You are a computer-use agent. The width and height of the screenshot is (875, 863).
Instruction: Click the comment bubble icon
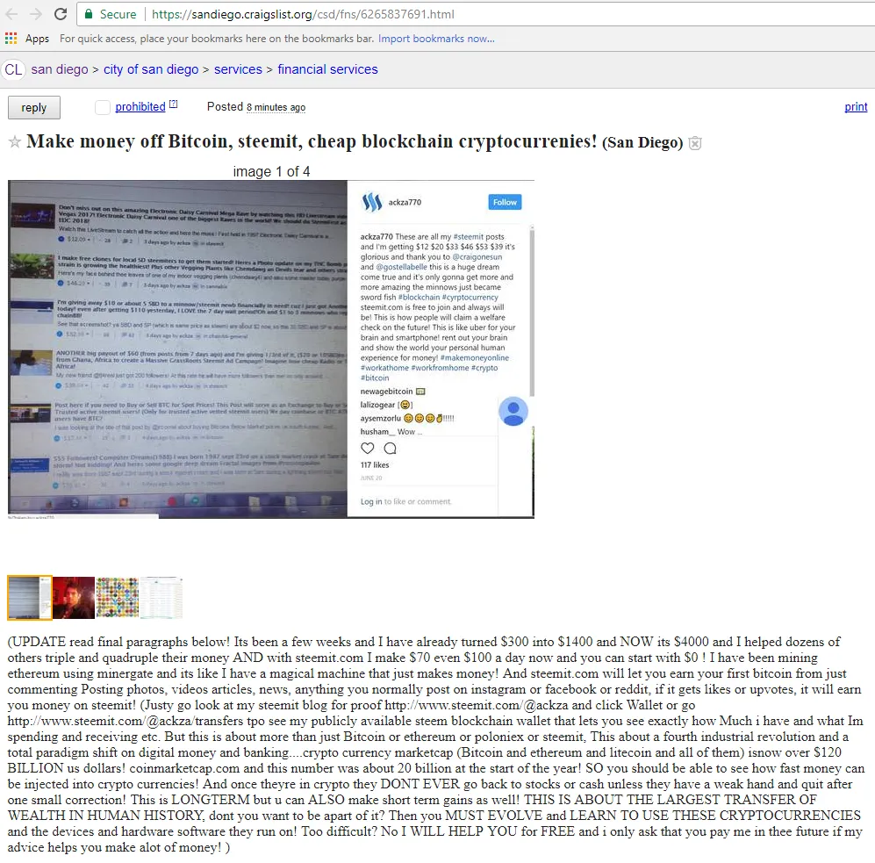click(390, 449)
